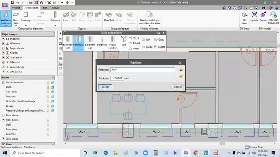The width and height of the screenshot is (280, 157).
Task: Open Chrome from the taskbar
Action: (196, 153)
